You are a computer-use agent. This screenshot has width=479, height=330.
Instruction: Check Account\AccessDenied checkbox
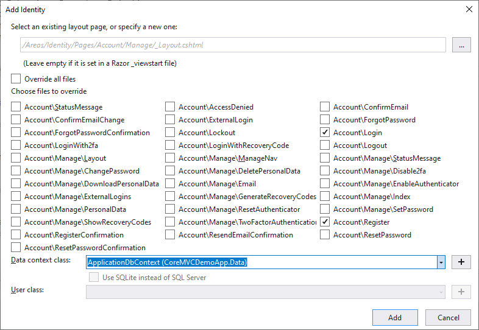click(x=170, y=107)
